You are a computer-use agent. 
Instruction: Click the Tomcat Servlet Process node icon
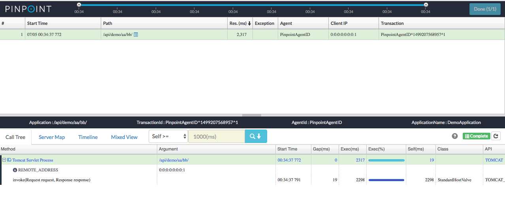click(x=9, y=160)
